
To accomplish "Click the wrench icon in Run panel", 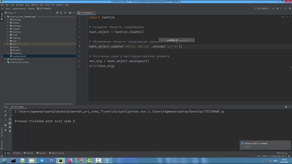I will point(5,115).
